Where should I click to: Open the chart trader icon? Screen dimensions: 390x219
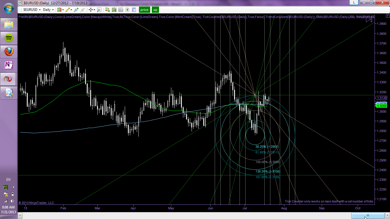click(108, 10)
